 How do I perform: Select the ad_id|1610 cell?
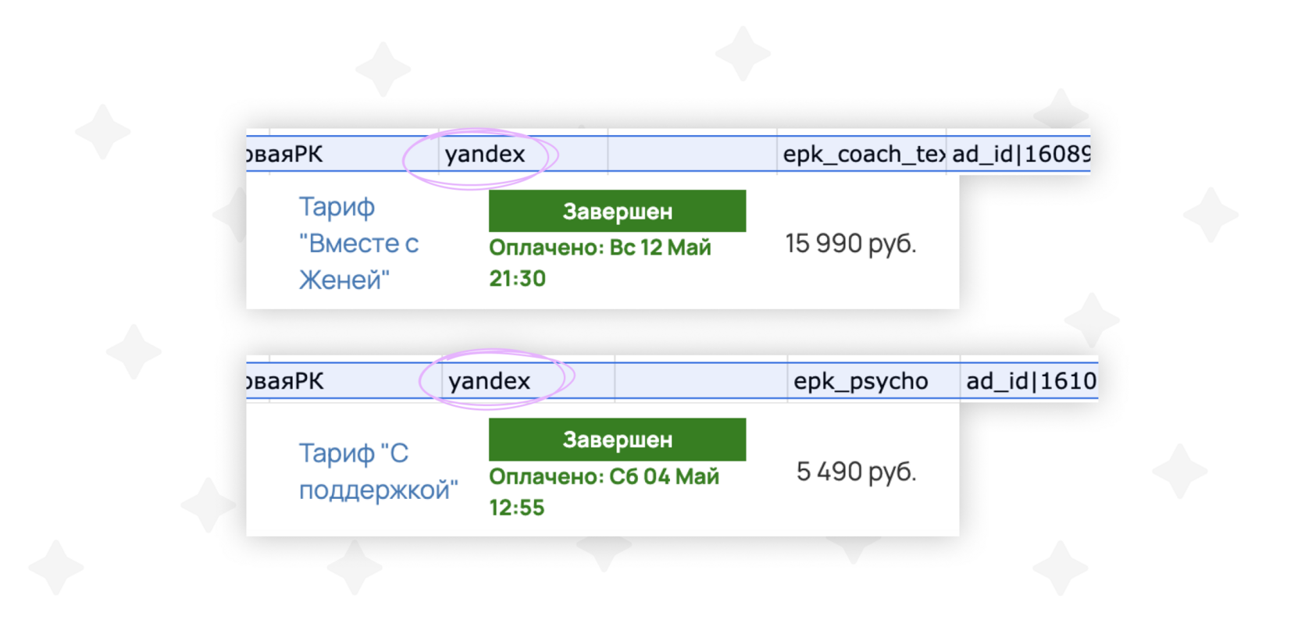(x=1029, y=382)
